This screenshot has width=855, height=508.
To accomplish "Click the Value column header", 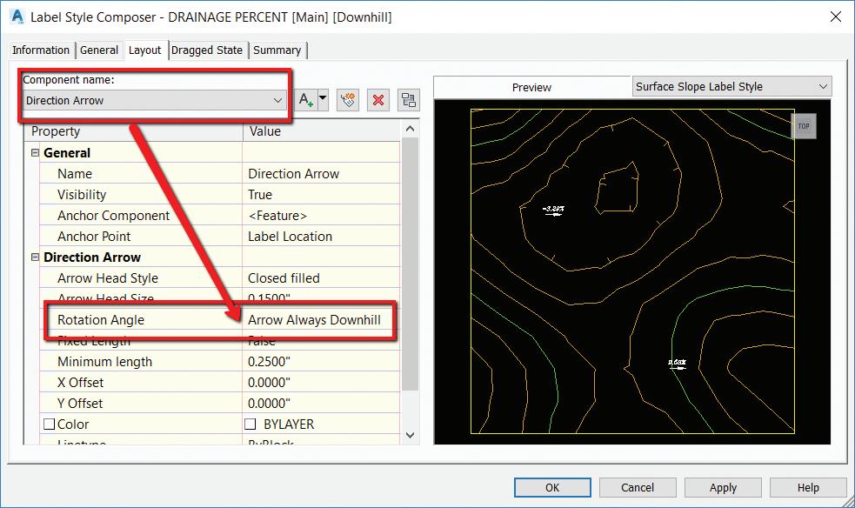I will [322, 131].
